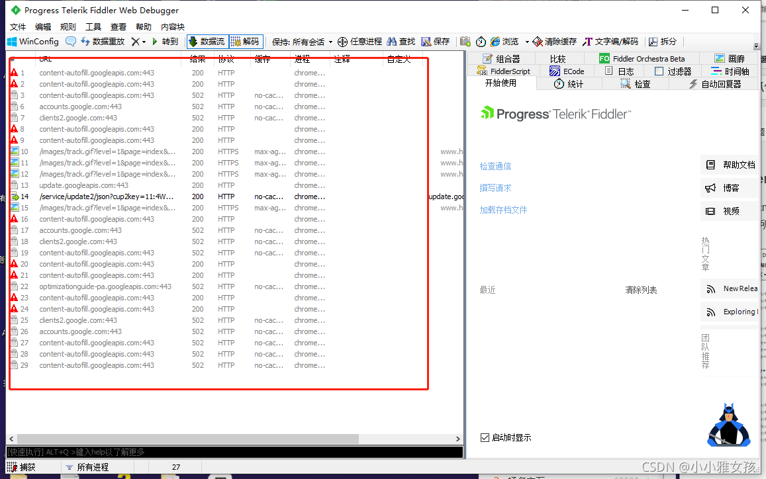Switch to the 自动回复器 AutoResponder tab
This screenshot has height=479, width=766.
(x=715, y=84)
